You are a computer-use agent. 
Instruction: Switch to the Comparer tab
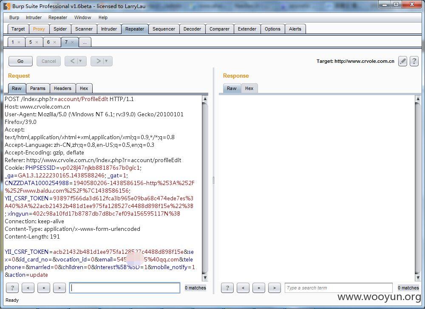pos(220,29)
